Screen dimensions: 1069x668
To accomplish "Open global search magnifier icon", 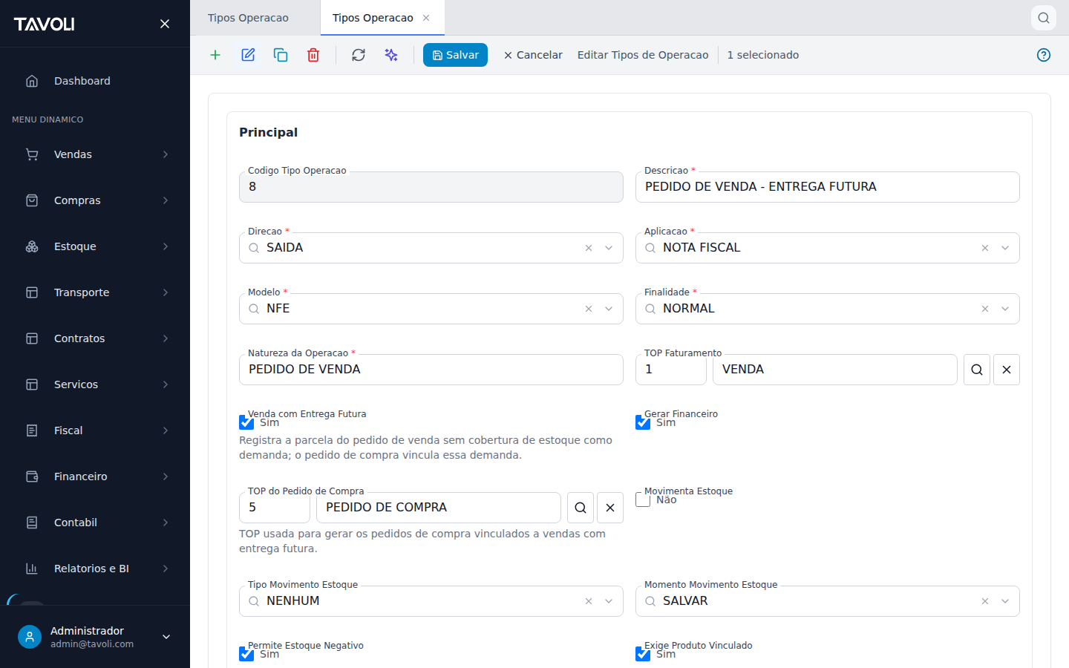I will click(x=1044, y=18).
